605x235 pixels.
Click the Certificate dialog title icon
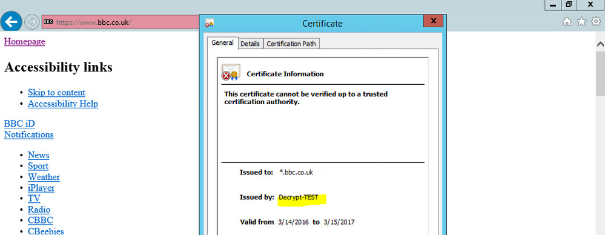tap(210, 23)
